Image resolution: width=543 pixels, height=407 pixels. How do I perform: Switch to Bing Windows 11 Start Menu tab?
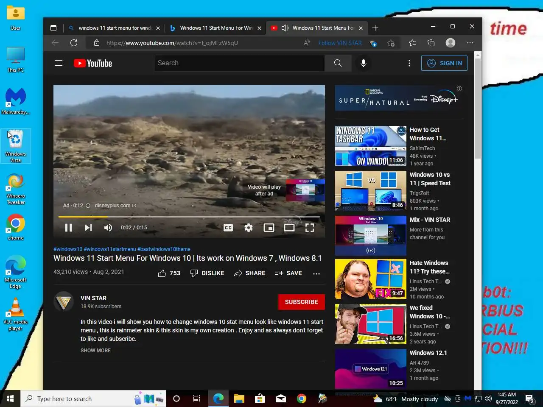pyautogui.click(x=216, y=28)
